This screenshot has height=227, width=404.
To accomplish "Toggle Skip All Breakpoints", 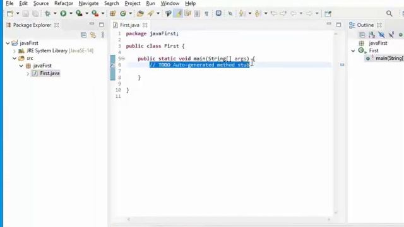I will (x=230, y=14).
